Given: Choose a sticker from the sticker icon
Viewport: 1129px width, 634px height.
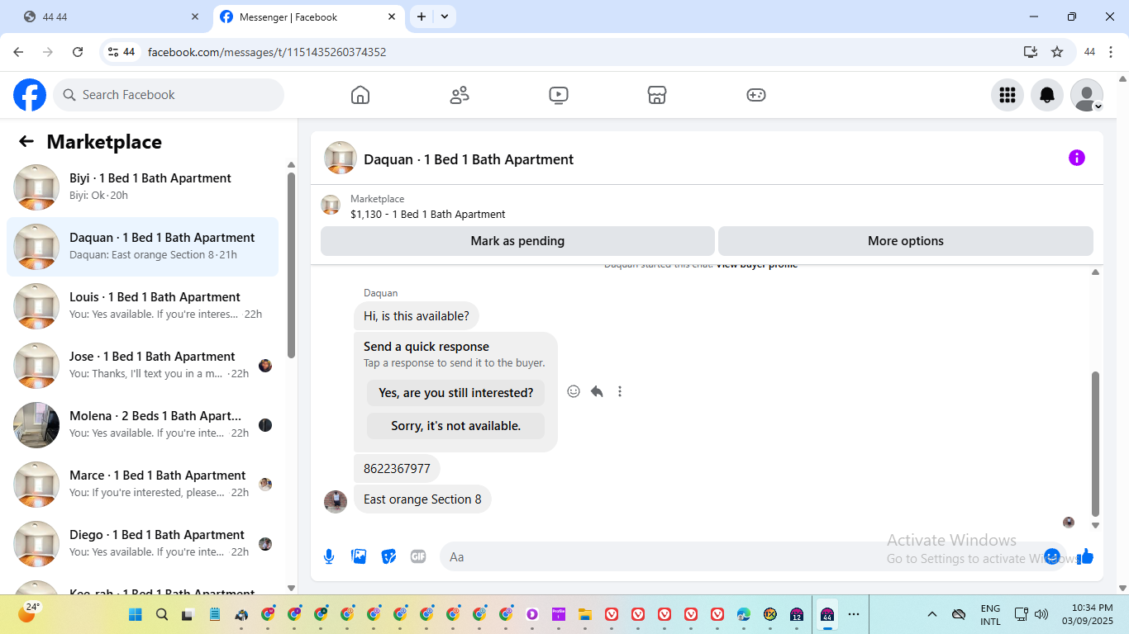Looking at the screenshot, I should click(x=388, y=557).
